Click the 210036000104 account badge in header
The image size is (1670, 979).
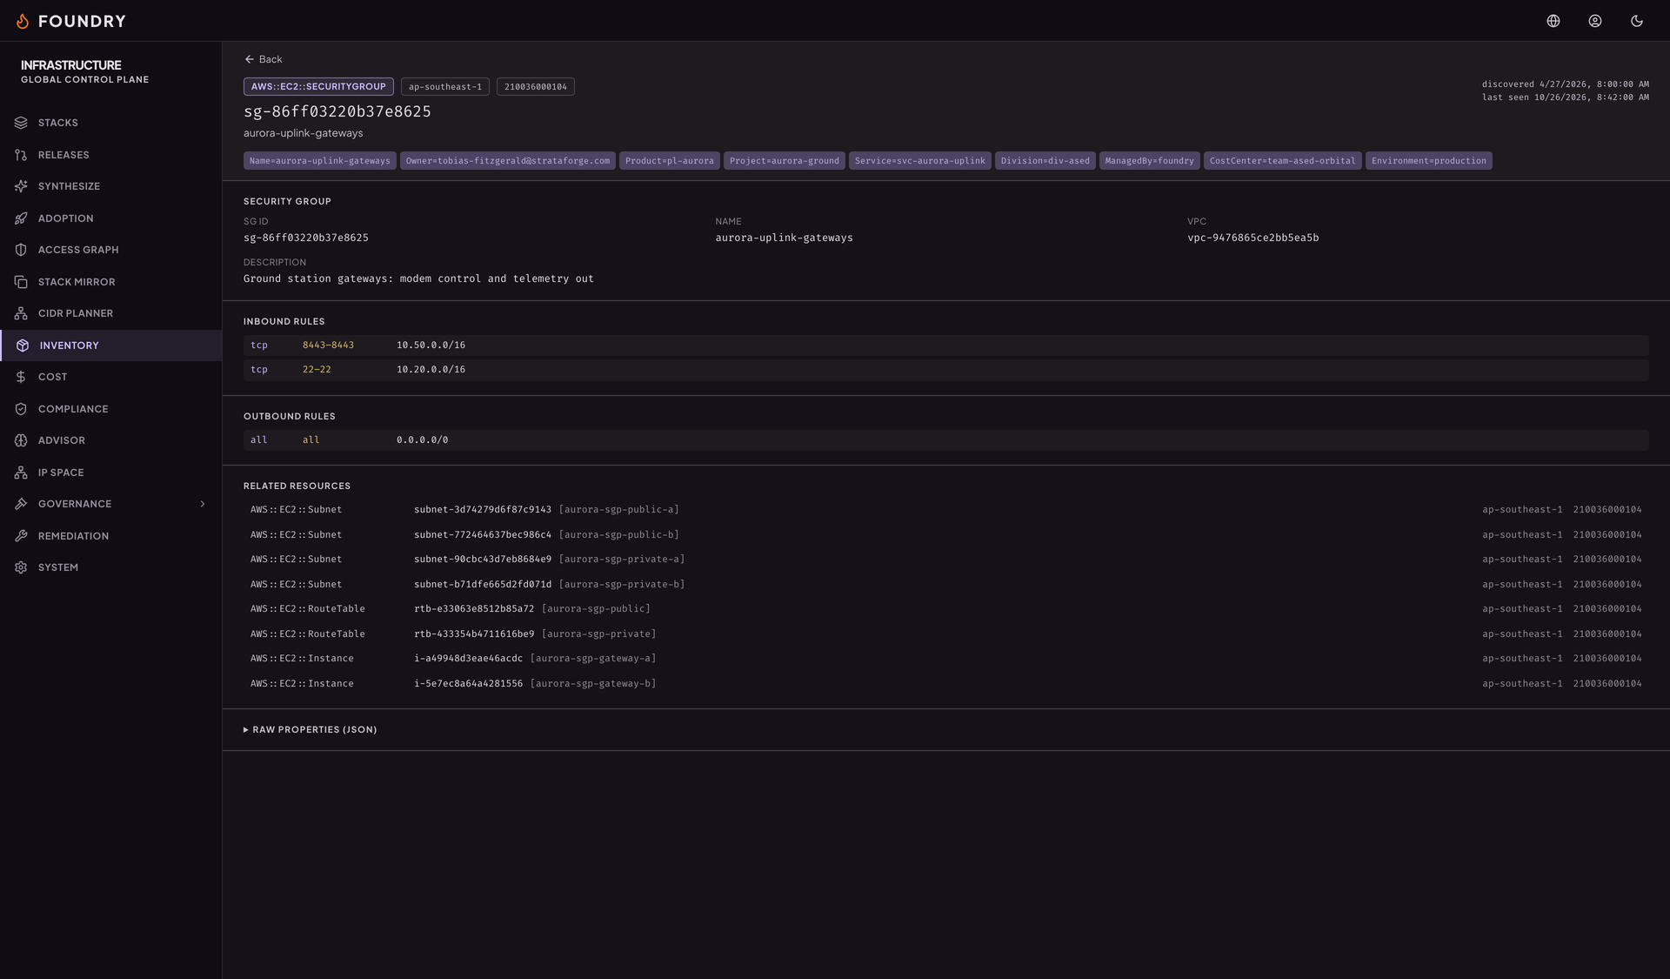click(536, 87)
